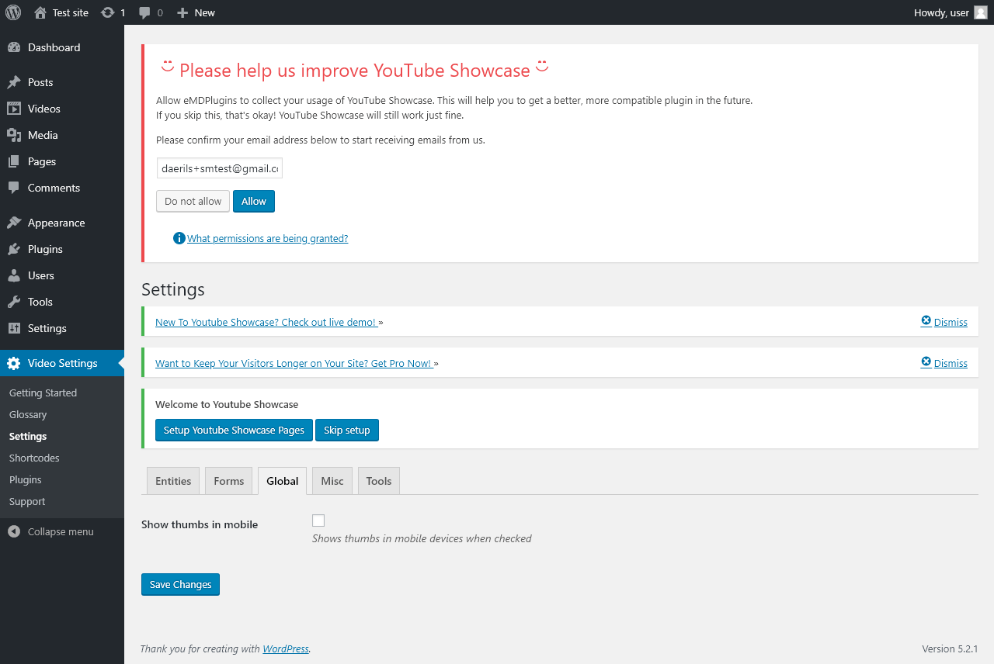This screenshot has width=994, height=664.
Task: Click the Settings page heading
Action: point(173,289)
